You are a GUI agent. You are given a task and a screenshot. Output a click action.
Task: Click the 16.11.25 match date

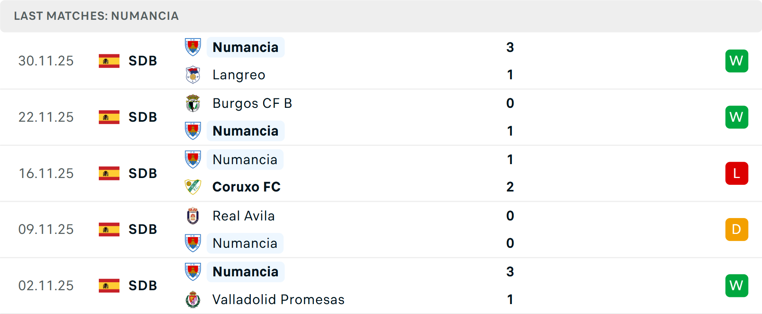pyautogui.click(x=46, y=173)
